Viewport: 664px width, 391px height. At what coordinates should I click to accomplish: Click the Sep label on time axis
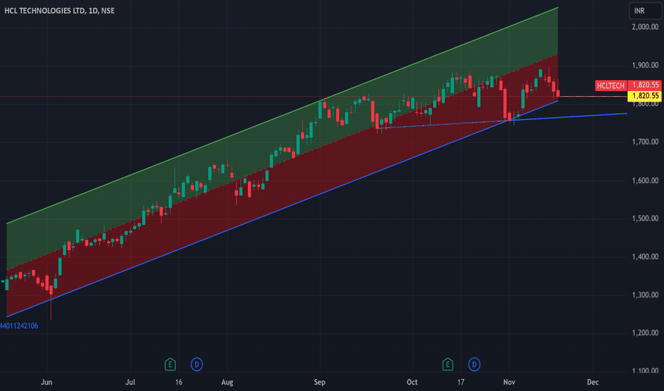[320, 382]
